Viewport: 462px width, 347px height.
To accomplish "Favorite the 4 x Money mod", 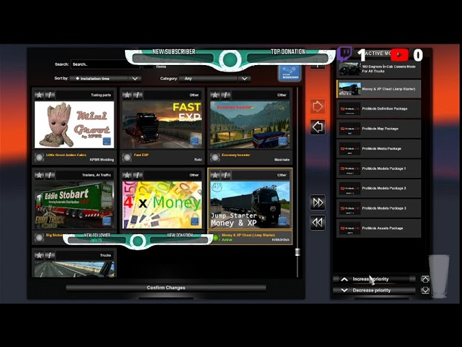I will 127,175.
